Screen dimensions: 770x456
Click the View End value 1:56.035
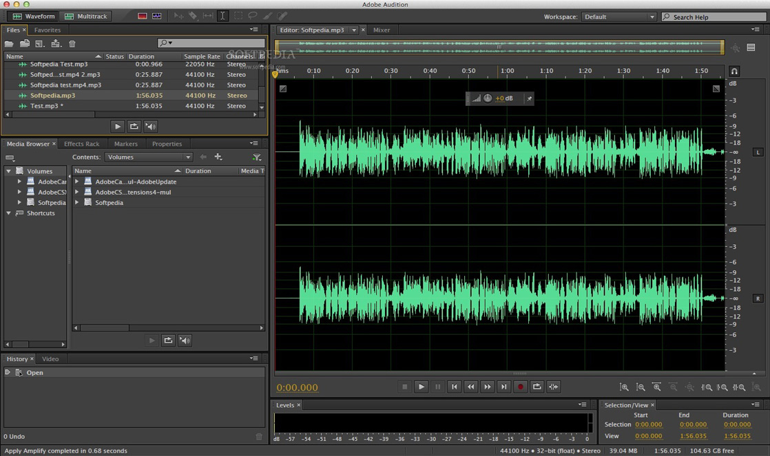coord(693,436)
